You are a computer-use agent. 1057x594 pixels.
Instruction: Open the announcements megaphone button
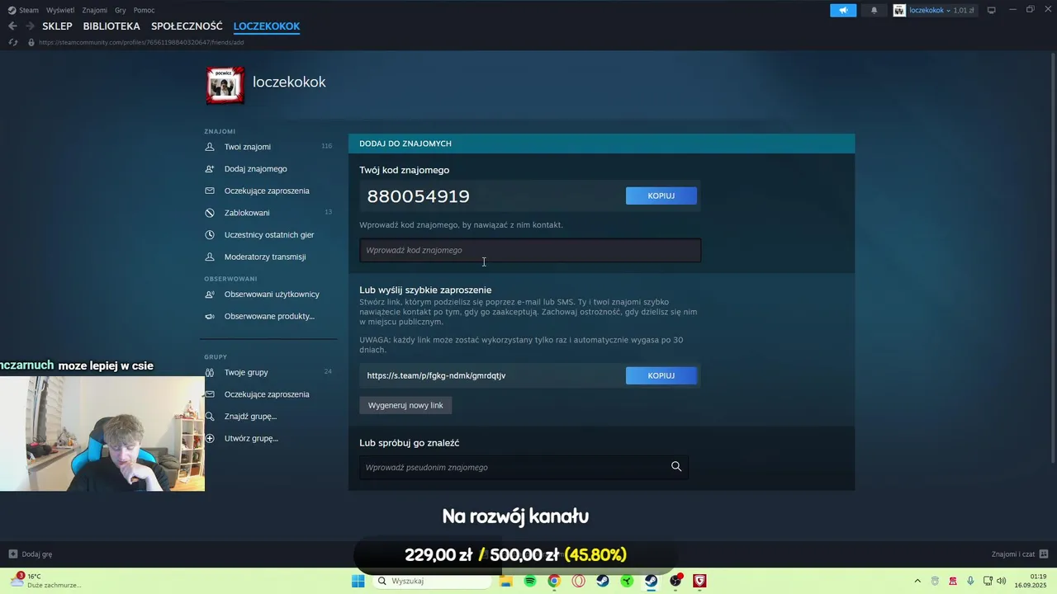pos(843,10)
